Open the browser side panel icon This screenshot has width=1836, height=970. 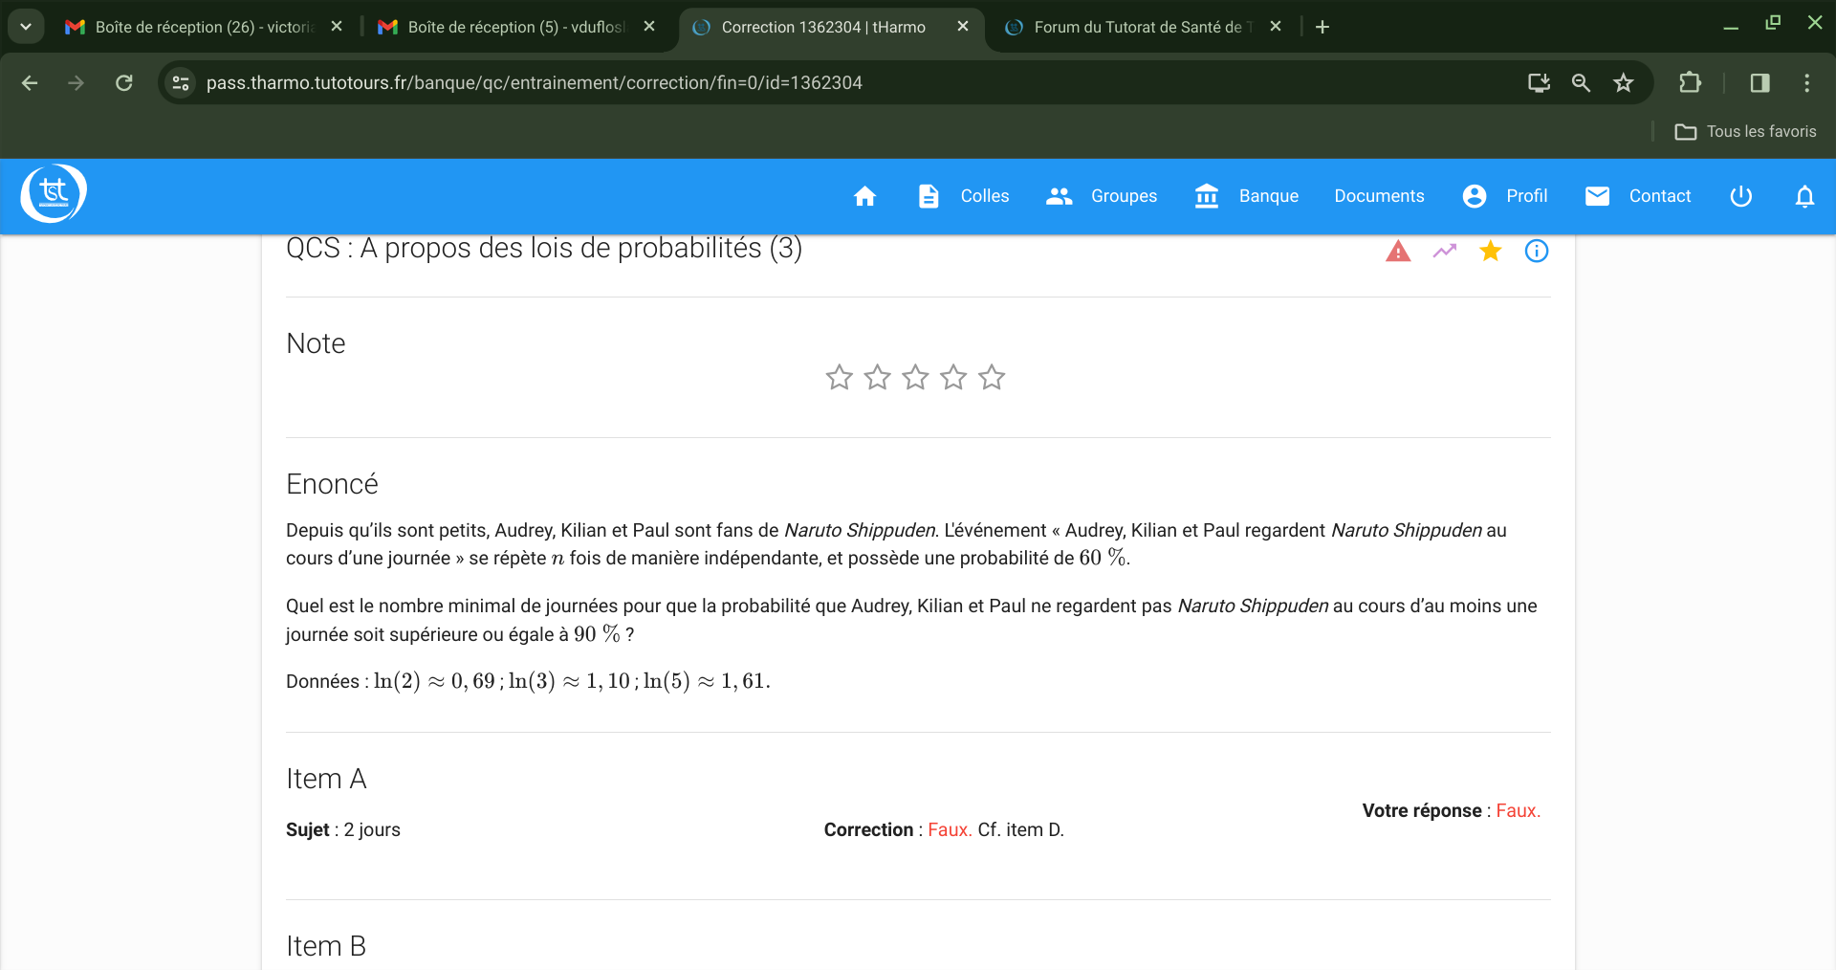[1759, 83]
